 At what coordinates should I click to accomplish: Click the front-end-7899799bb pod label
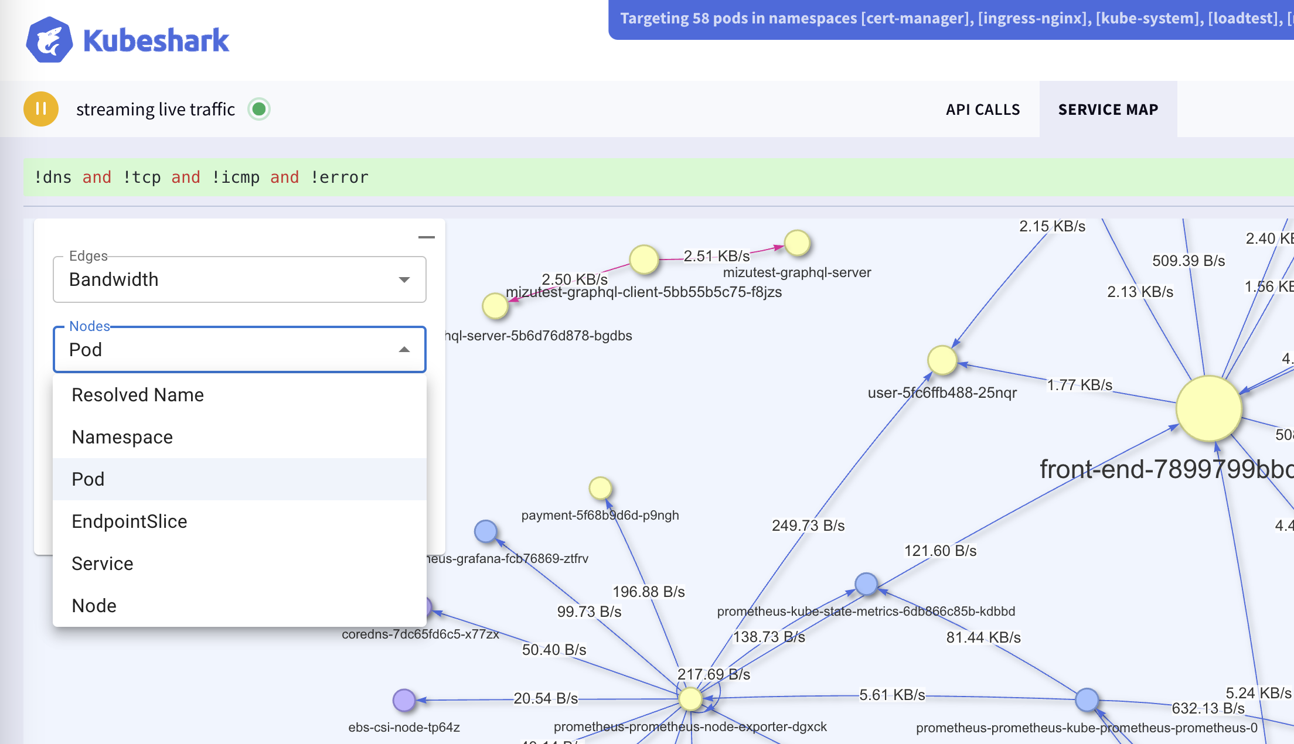point(1166,469)
